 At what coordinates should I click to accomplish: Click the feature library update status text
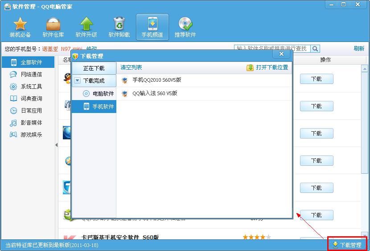pos(52,245)
